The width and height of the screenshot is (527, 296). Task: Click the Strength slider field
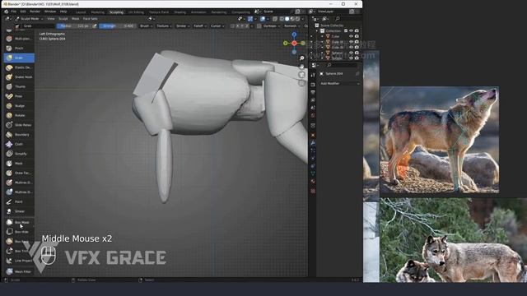[x=118, y=25]
